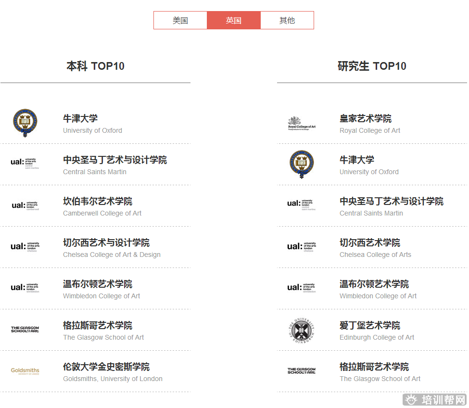
Task: Open 切尔西艺术学院 in the 研究生 list
Action: tap(370, 242)
